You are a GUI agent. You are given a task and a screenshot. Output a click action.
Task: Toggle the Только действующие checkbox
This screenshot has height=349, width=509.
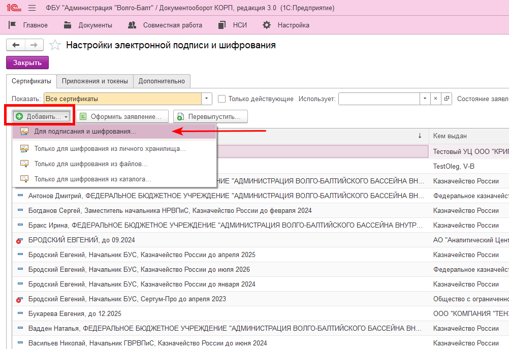click(x=221, y=99)
